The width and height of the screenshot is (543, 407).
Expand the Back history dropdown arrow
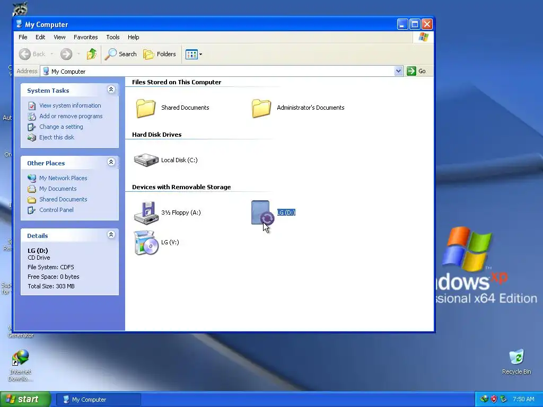tap(52, 54)
